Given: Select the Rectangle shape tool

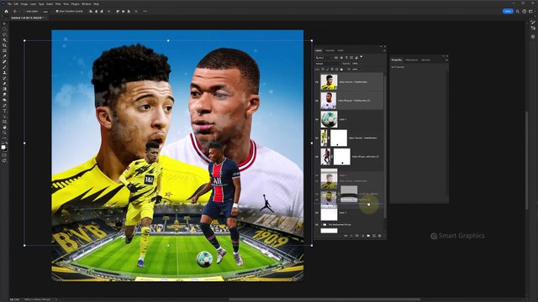Looking at the screenshot, I should pyautogui.click(x=4, y=122).
